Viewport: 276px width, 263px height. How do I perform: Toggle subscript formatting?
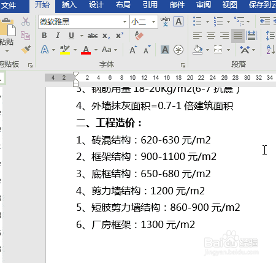[x=106, y=36]
